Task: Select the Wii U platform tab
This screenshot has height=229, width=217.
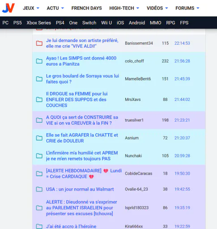Action: click(106, 23)
